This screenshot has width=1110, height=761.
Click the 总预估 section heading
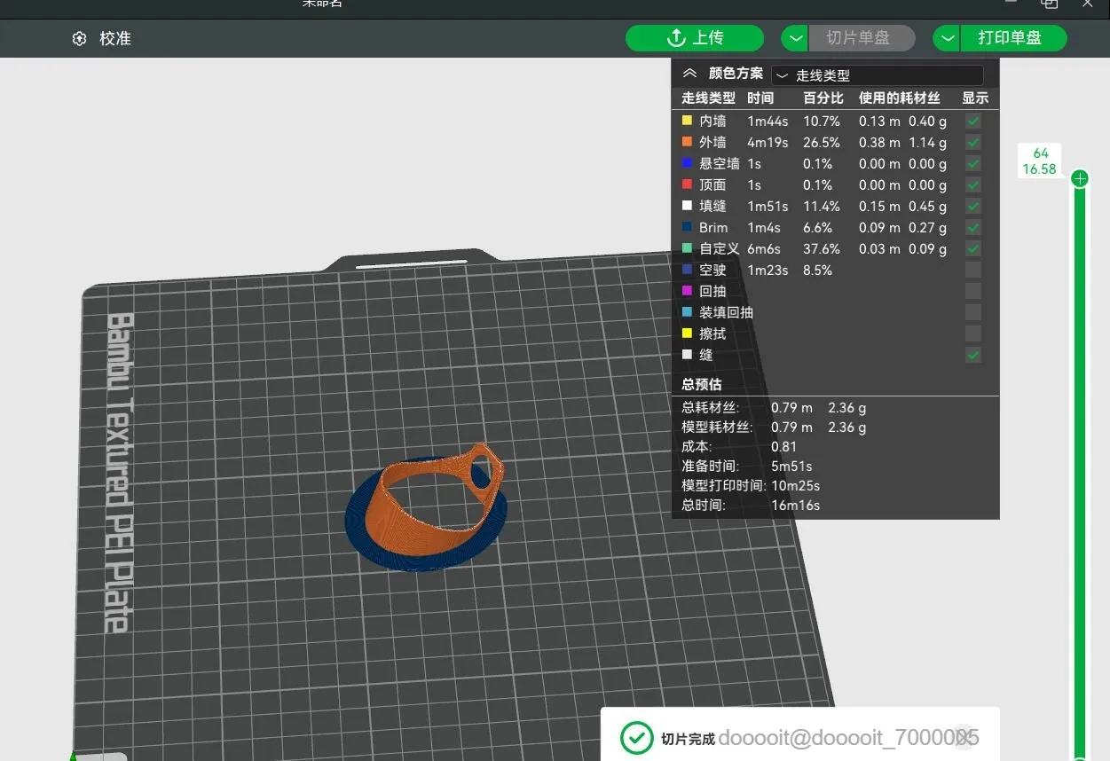pos(702,384)
